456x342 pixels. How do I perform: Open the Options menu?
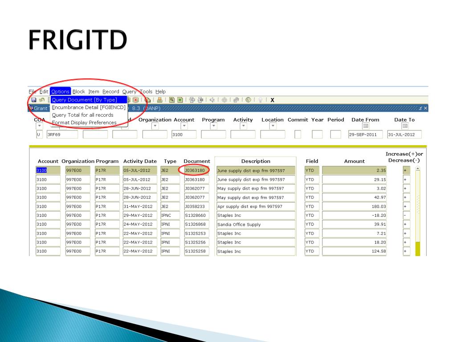pyautogui.click(x=60, y=91)
